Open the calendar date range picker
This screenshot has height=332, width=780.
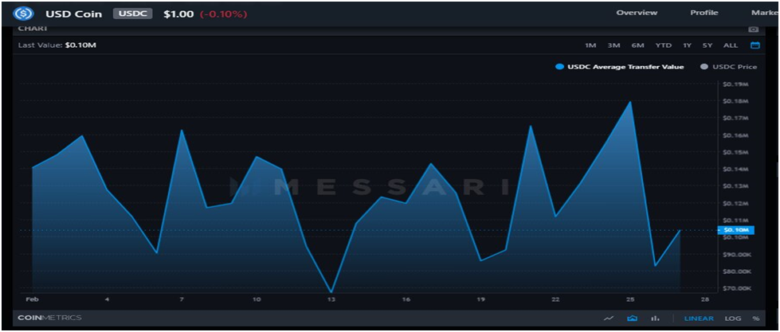(x=755, y=45)
